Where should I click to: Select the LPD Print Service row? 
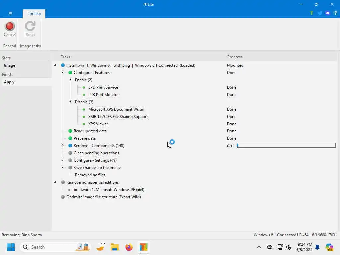point(103,87)
